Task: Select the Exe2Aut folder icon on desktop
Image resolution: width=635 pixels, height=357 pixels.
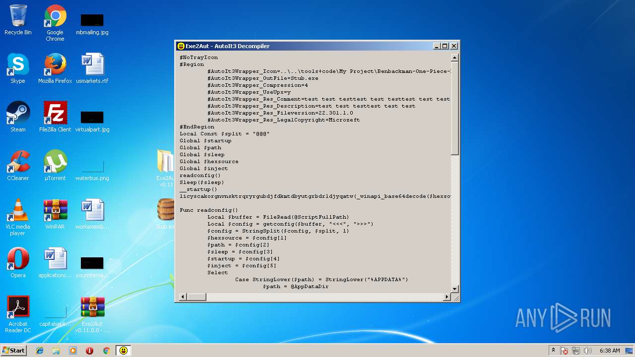Action: 165,168
